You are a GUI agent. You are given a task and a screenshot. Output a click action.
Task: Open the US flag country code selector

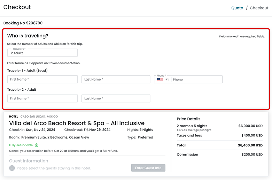(160, 80)
